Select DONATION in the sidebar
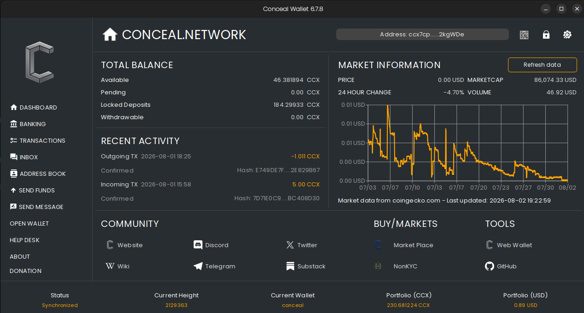The width and height of the screenshot is (584, 313). tap(25, 271)
